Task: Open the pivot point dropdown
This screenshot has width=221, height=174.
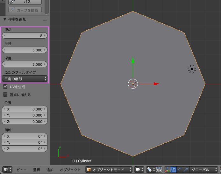Action: (x=151, y=170)
